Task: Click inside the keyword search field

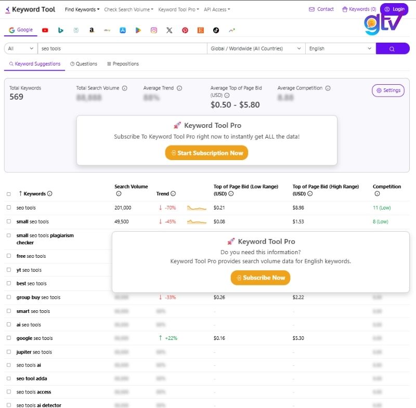Action: [x=120, y=47]
